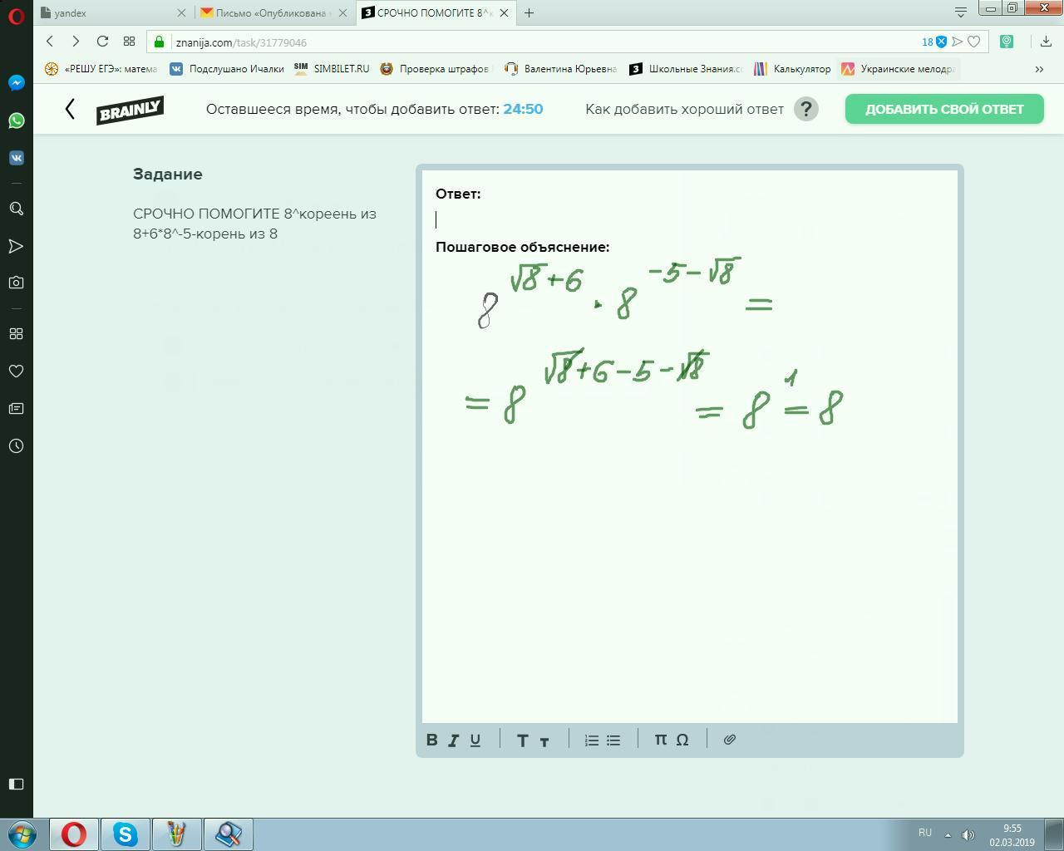Open the Калькулятор bookmark
The image size is (1064, 851).
(792, 69)
